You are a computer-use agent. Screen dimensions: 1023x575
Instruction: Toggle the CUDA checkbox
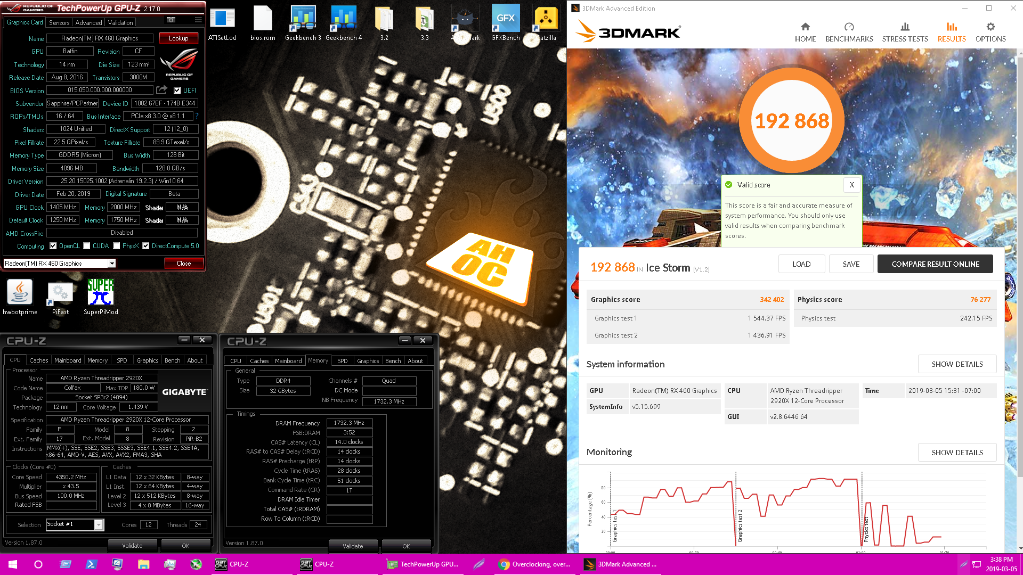86,246
